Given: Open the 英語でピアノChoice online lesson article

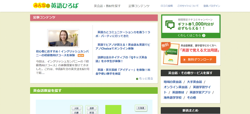Looking at the screenshot, I should point(123,47).
